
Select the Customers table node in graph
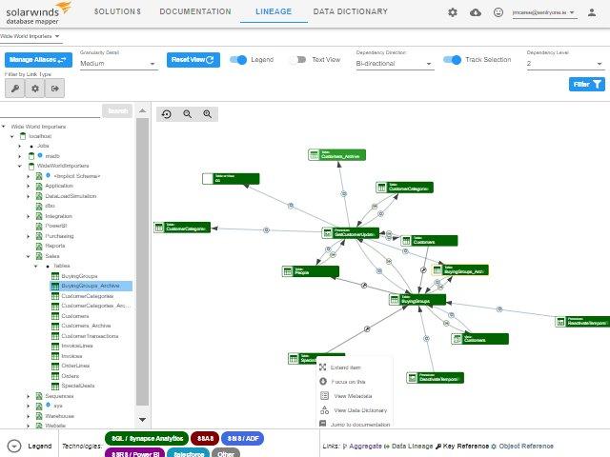pos(429,241)
